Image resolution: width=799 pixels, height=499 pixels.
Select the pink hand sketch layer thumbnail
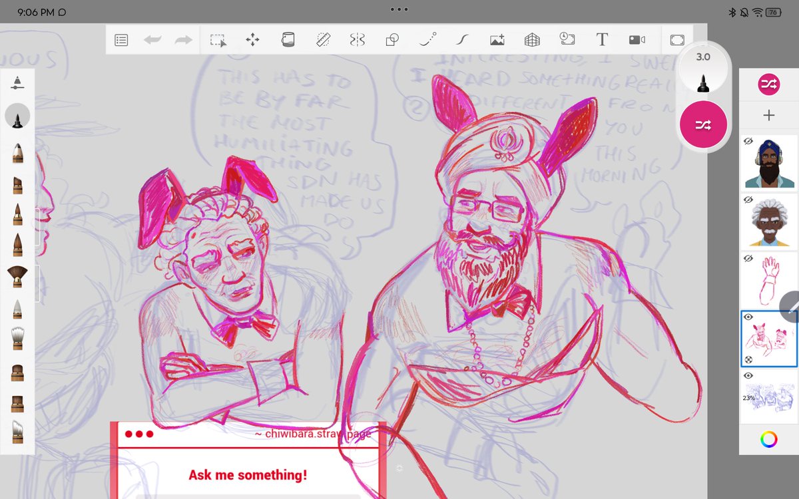tap(770, 281)
